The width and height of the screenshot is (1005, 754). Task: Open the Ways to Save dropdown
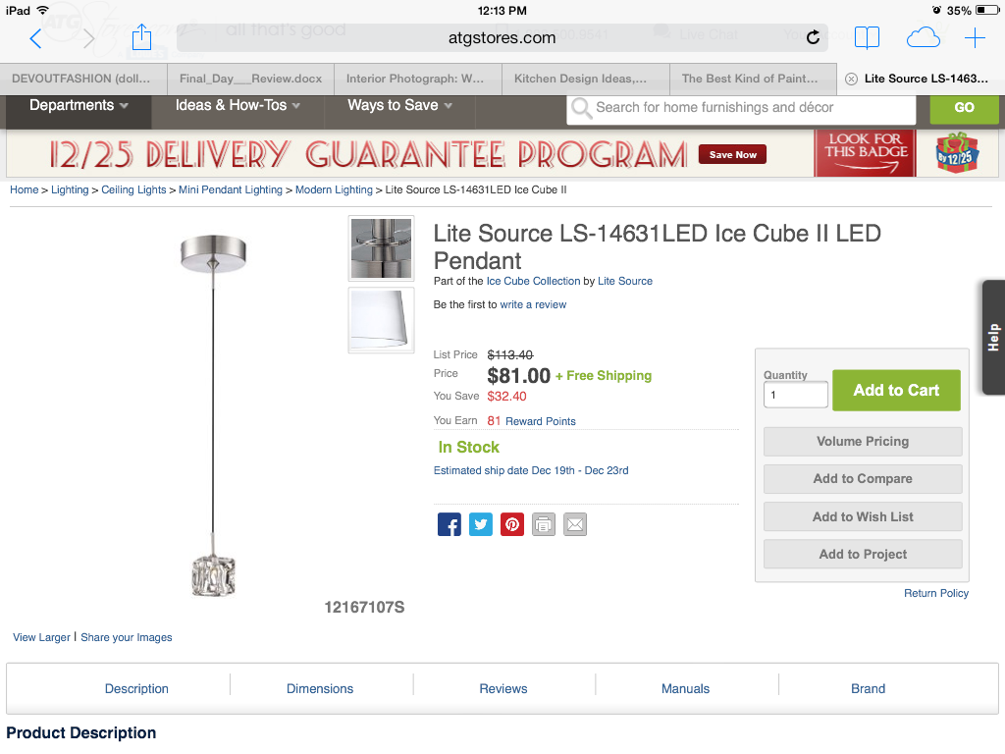click(x=399, y=106)
